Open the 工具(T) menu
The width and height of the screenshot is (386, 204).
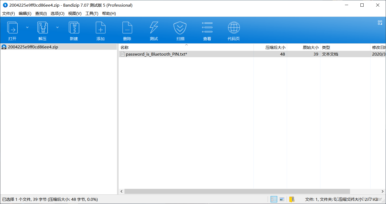point(92,13)
